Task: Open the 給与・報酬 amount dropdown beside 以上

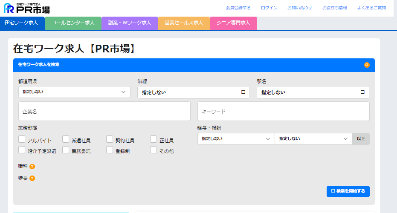Action: point(313,139)
